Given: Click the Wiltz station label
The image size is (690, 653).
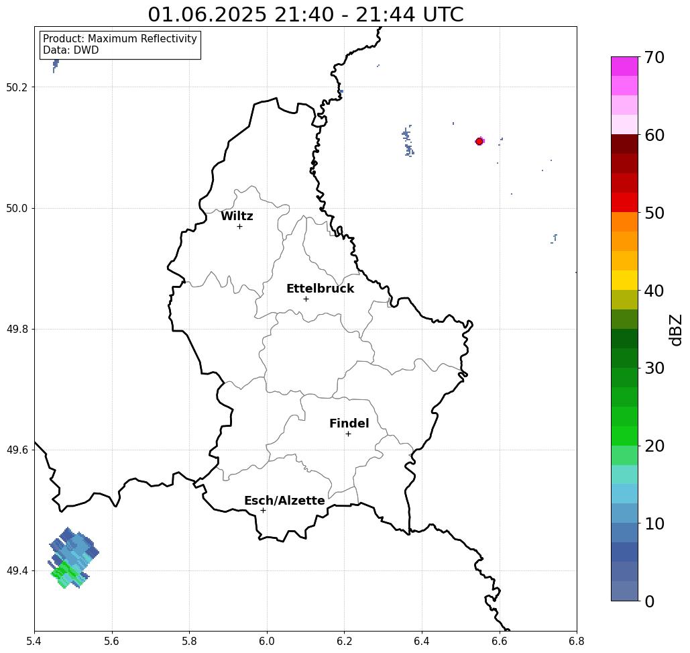Looking at the screenshot, I should coord(237,216).
